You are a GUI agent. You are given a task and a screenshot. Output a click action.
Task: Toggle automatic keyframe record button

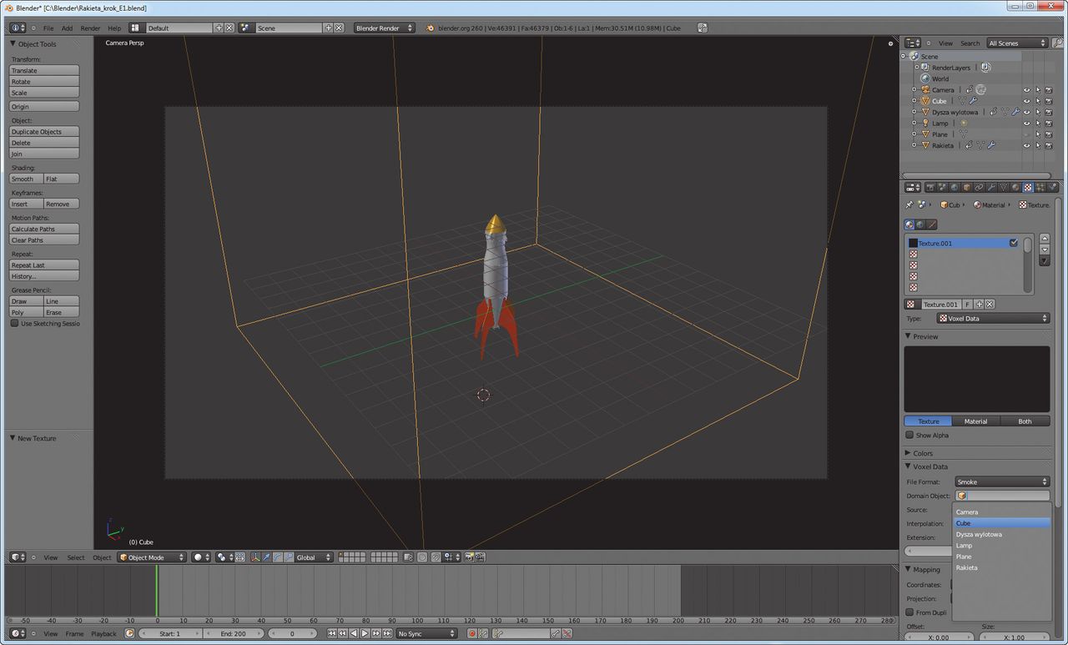pos(472,633)
